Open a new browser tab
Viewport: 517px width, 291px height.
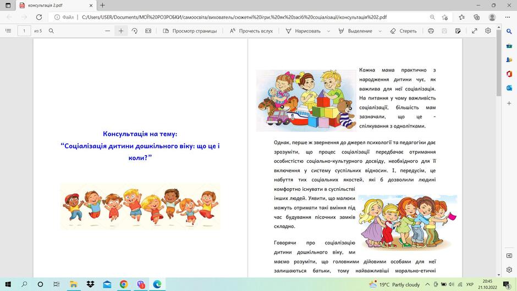pos(102,6)
